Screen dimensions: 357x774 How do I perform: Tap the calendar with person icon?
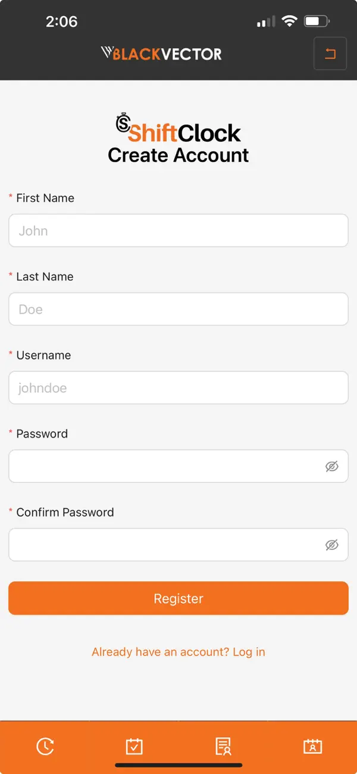pos(312,746)
